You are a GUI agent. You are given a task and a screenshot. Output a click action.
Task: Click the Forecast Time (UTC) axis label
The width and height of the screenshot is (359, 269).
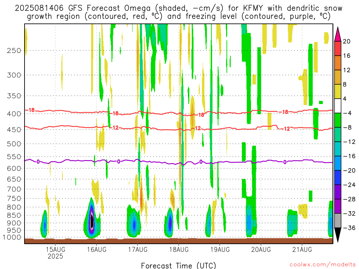tap(178, 265)
